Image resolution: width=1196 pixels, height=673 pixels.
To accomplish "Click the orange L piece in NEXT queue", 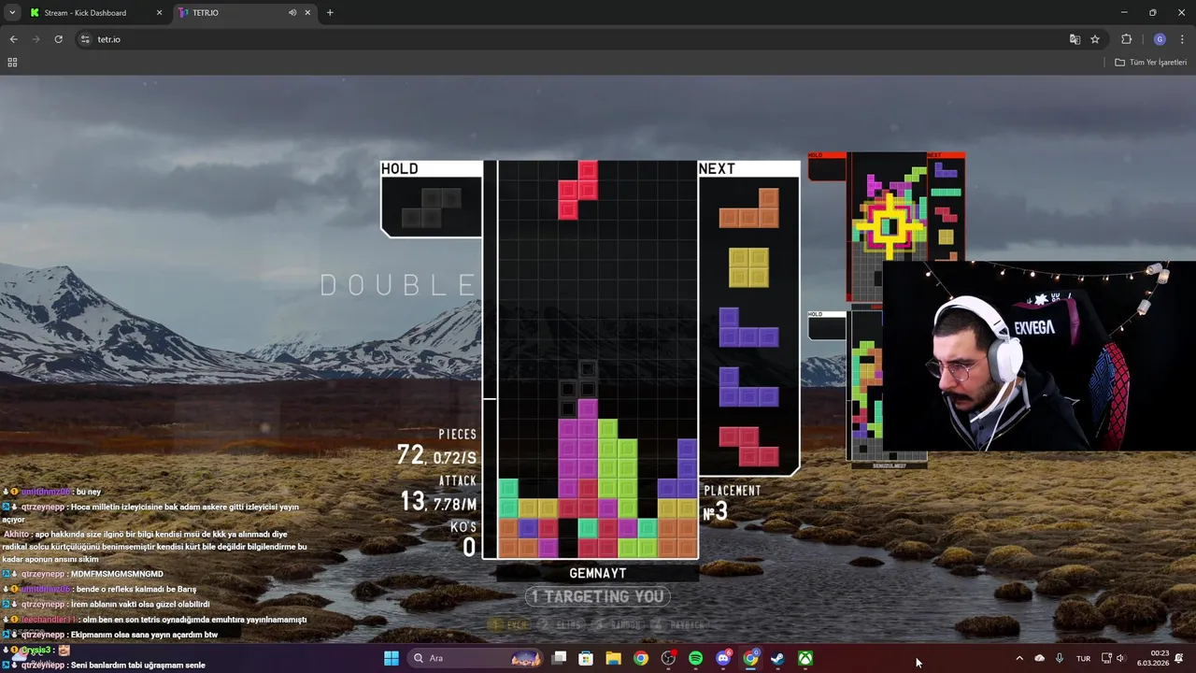I will click(x=748, y=208).
